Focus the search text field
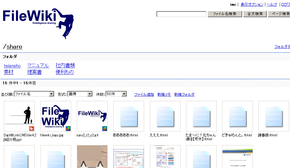 pyautogui.click(x=181, y=14)
